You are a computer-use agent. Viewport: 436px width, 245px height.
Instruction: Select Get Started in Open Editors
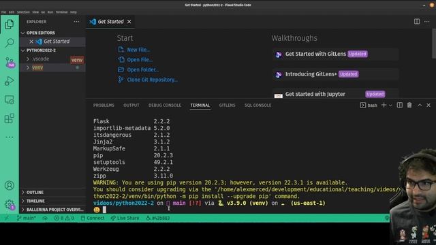(x=57, y=42)
